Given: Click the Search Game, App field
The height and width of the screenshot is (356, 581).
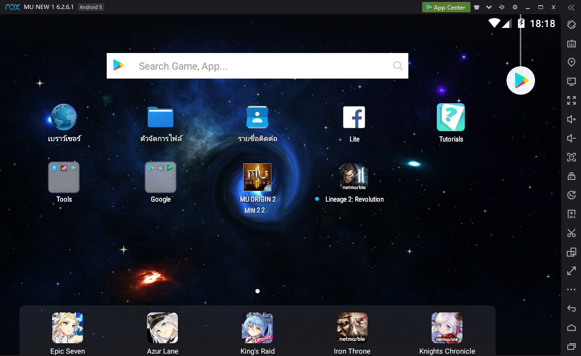Looking at the screenshot, I should click(258, 66).
